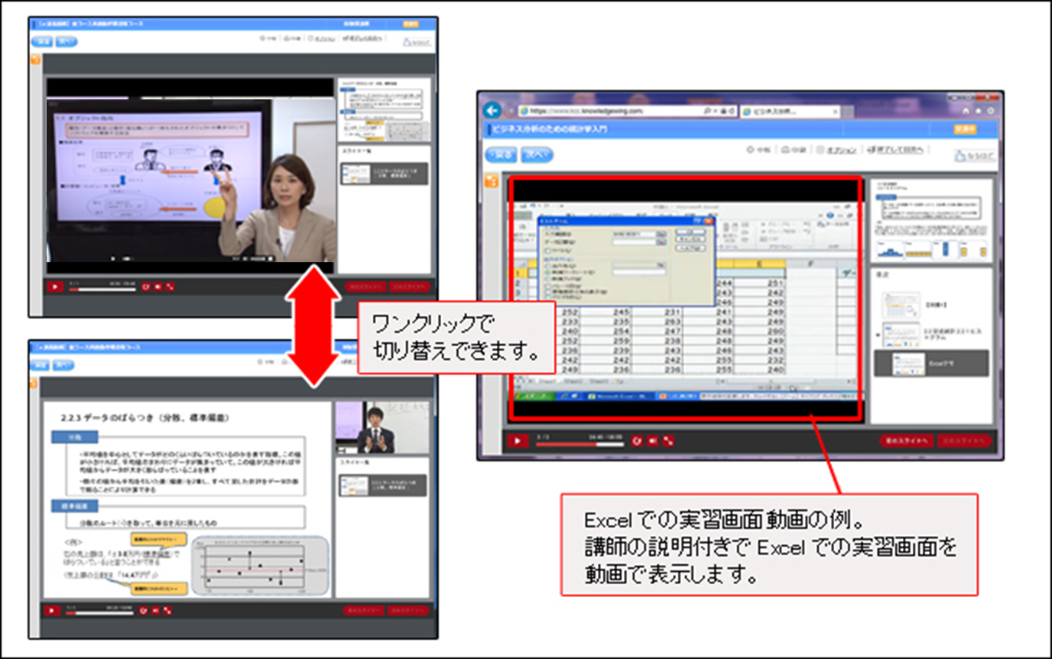This screenshot has height=659, width=1052.
Task: Click the orange tab icon beside the slide area
Action: (490, 181)
